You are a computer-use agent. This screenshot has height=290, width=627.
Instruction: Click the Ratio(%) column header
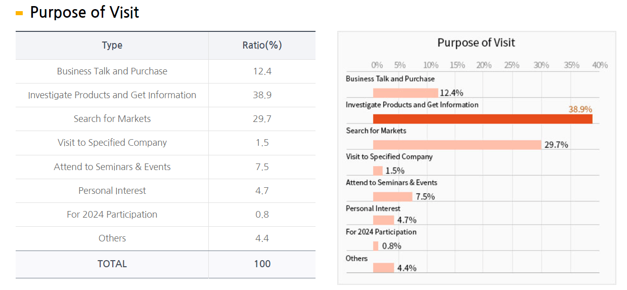(x=262, y=45)
